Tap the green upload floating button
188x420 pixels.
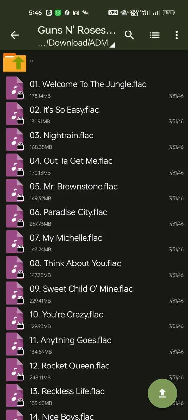162,393
